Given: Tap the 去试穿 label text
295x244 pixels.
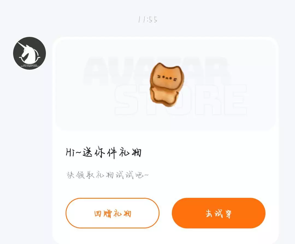Looking at the screenshot, I should pyautogui.click(x=219, y=214).
